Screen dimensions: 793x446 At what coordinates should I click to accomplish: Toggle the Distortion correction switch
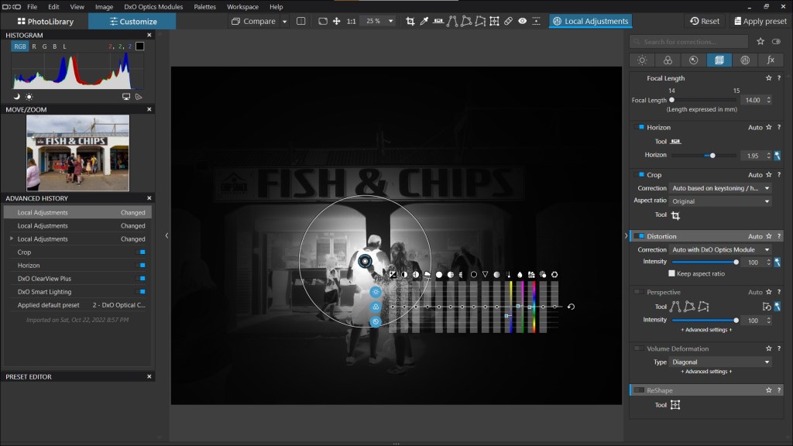(x=640, y=236)
